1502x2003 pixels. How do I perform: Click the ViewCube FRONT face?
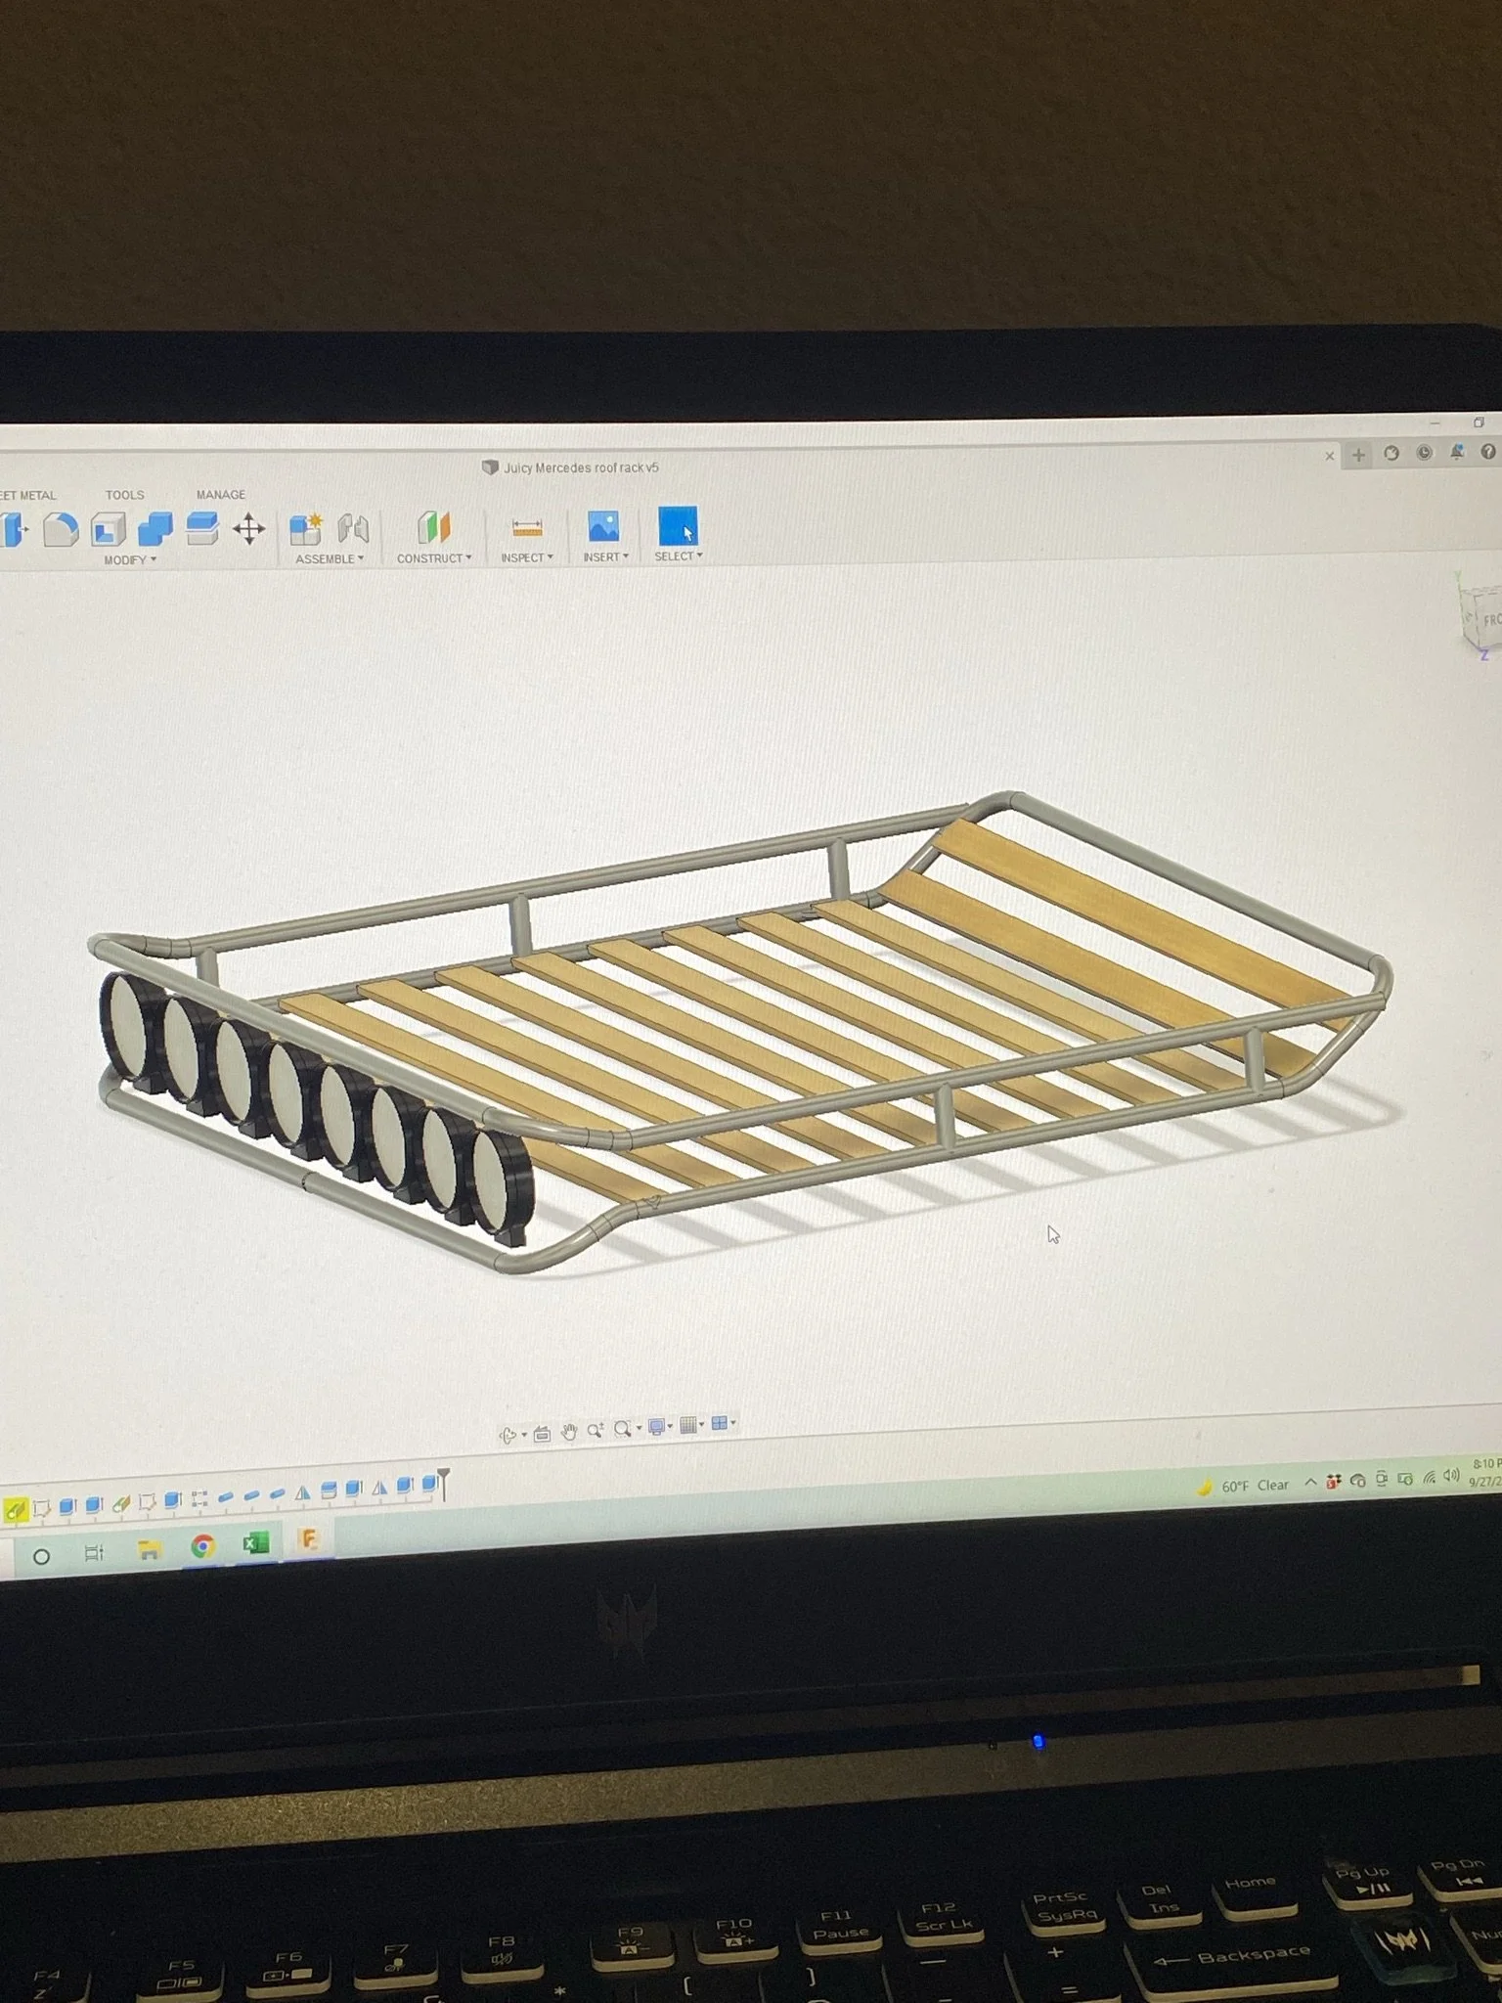tap(1488, 619)
